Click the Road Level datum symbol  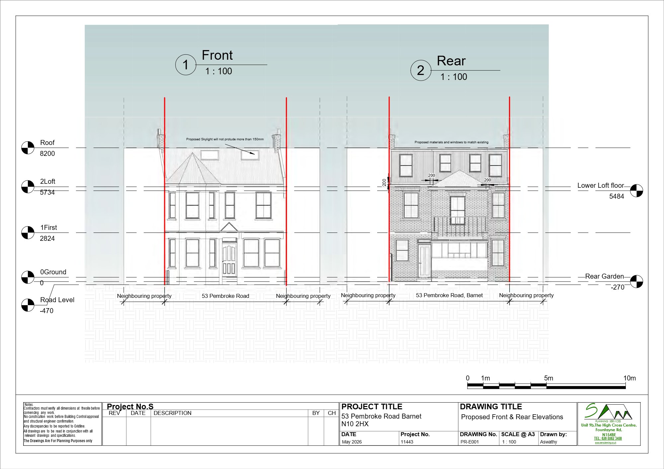click(28, 305)
